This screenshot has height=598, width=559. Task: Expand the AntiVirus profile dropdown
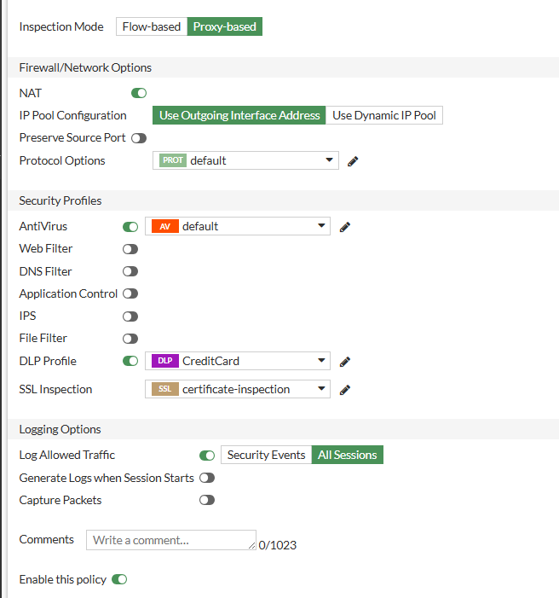[238, 226]
